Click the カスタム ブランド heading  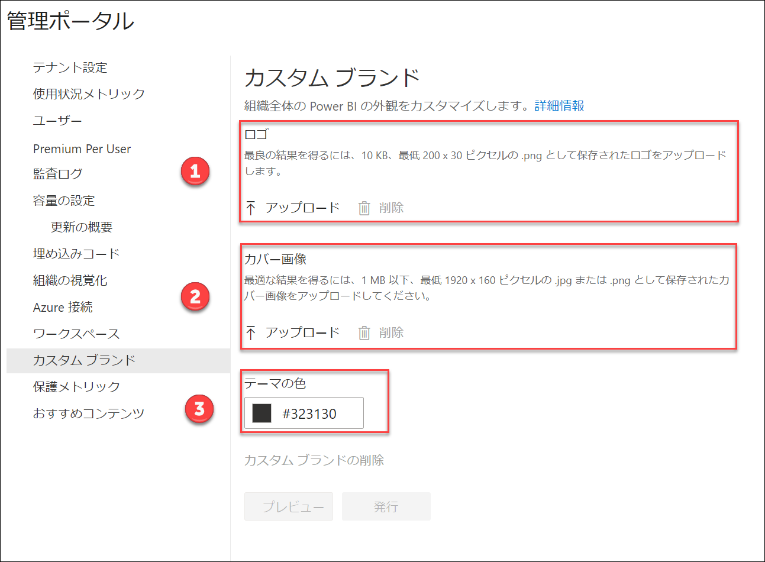(x=332, y=78)
